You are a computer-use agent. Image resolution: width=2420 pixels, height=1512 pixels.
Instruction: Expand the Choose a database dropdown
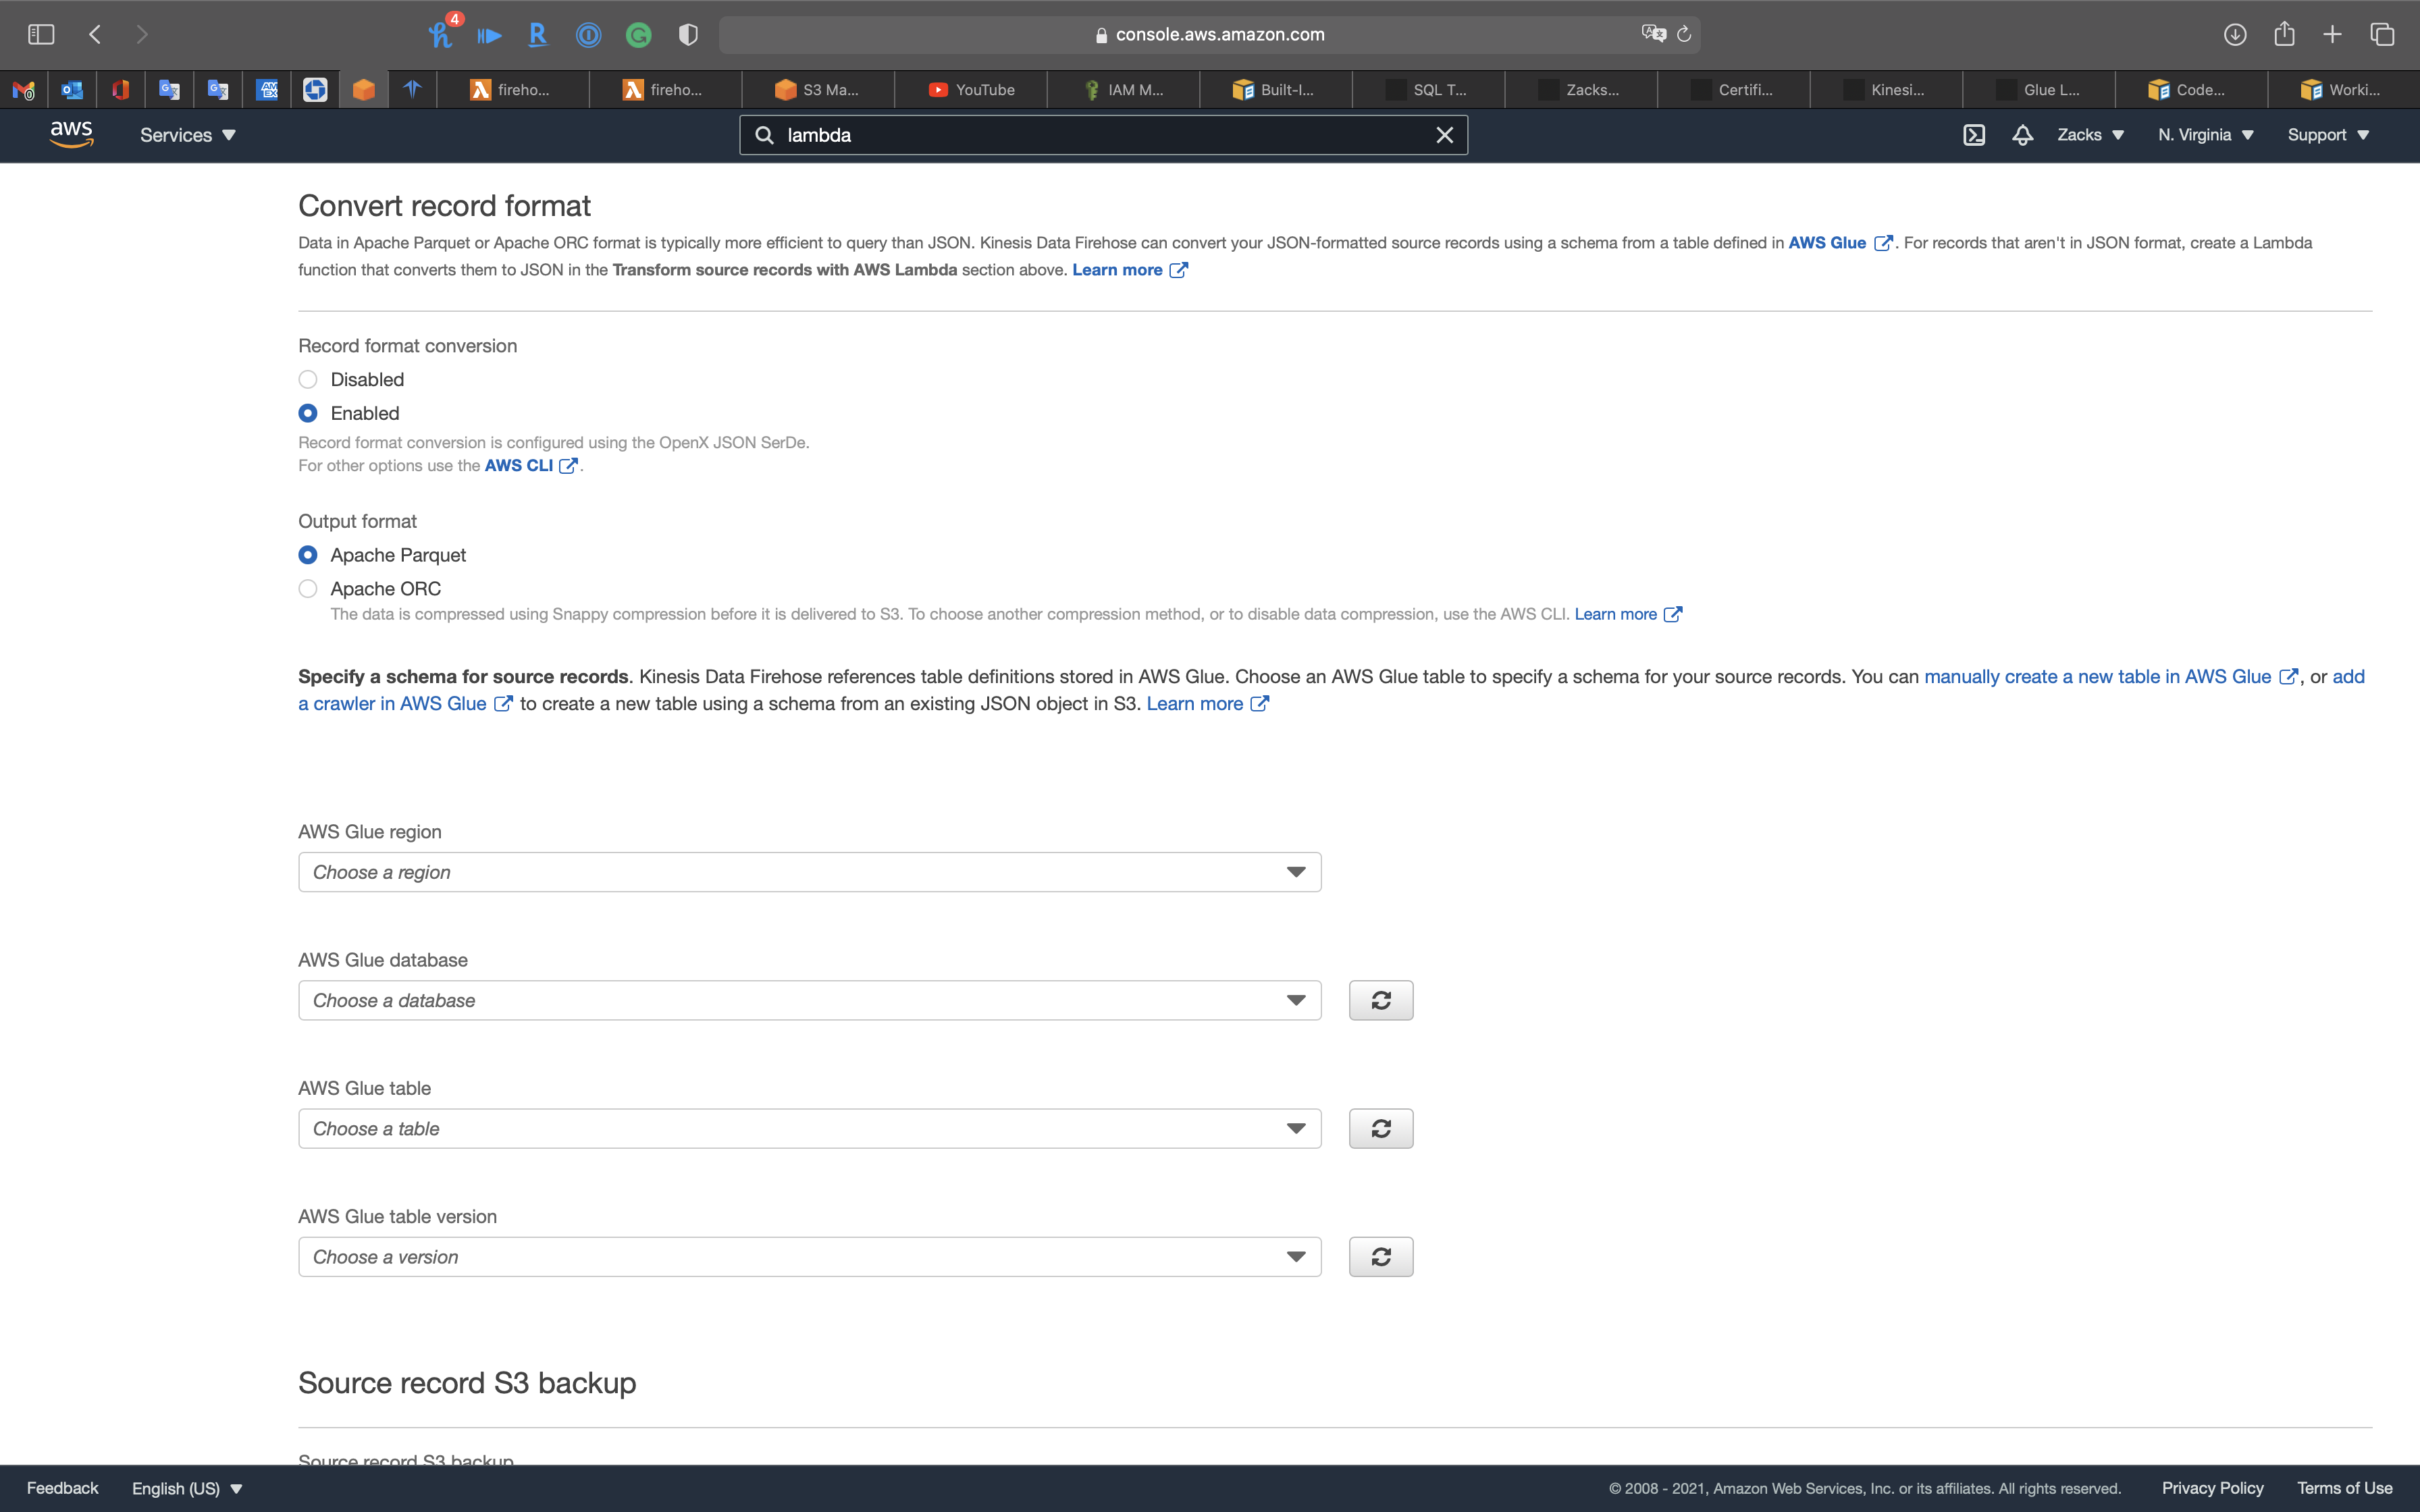809,1000
